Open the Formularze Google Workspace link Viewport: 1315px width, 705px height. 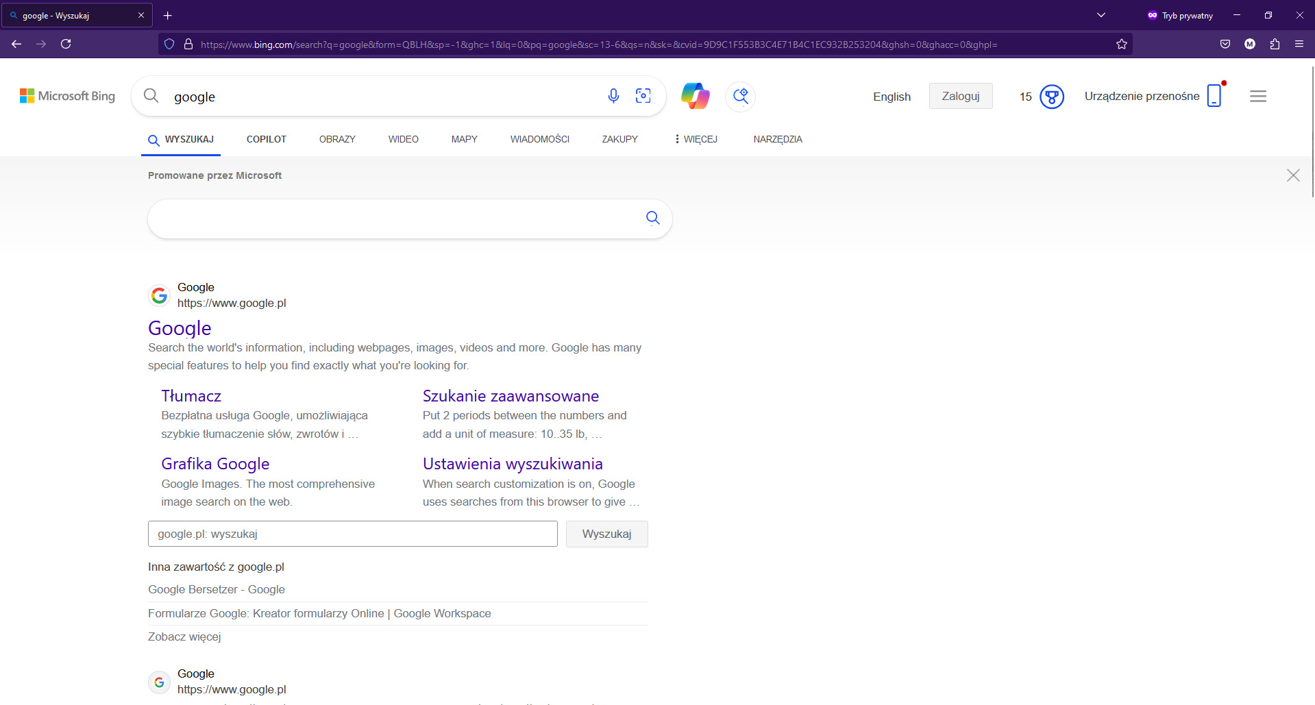[x=319, y=613]
